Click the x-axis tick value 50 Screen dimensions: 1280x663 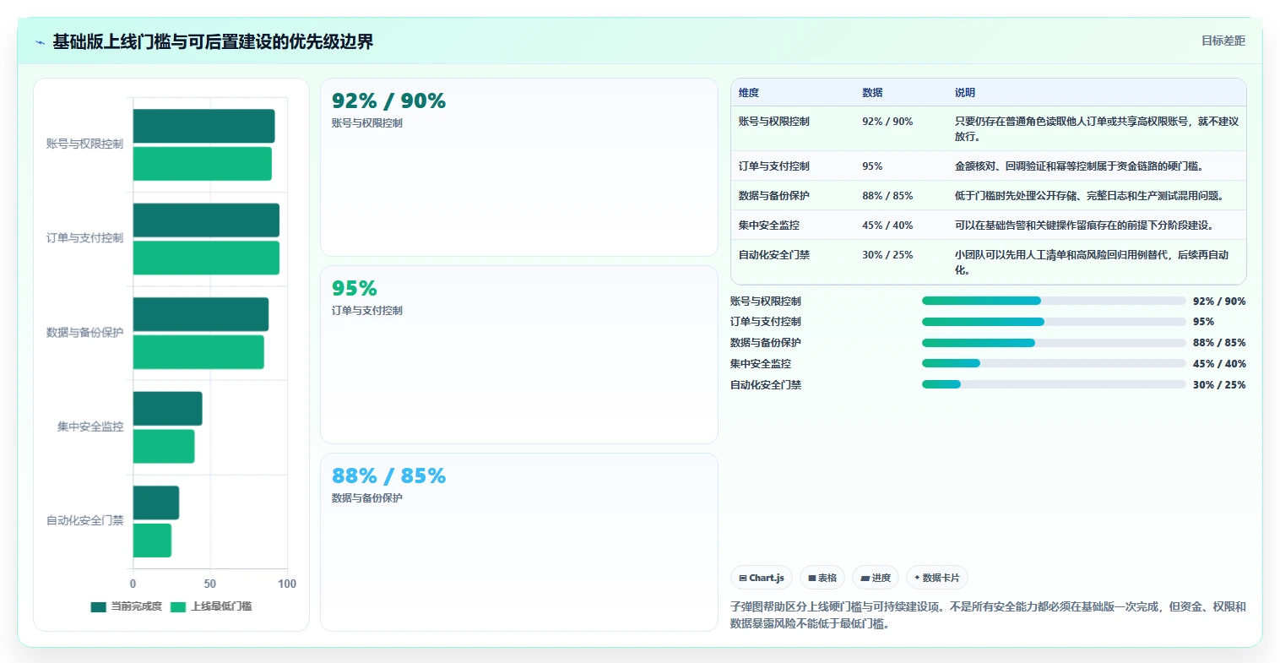tap(209, 584)
